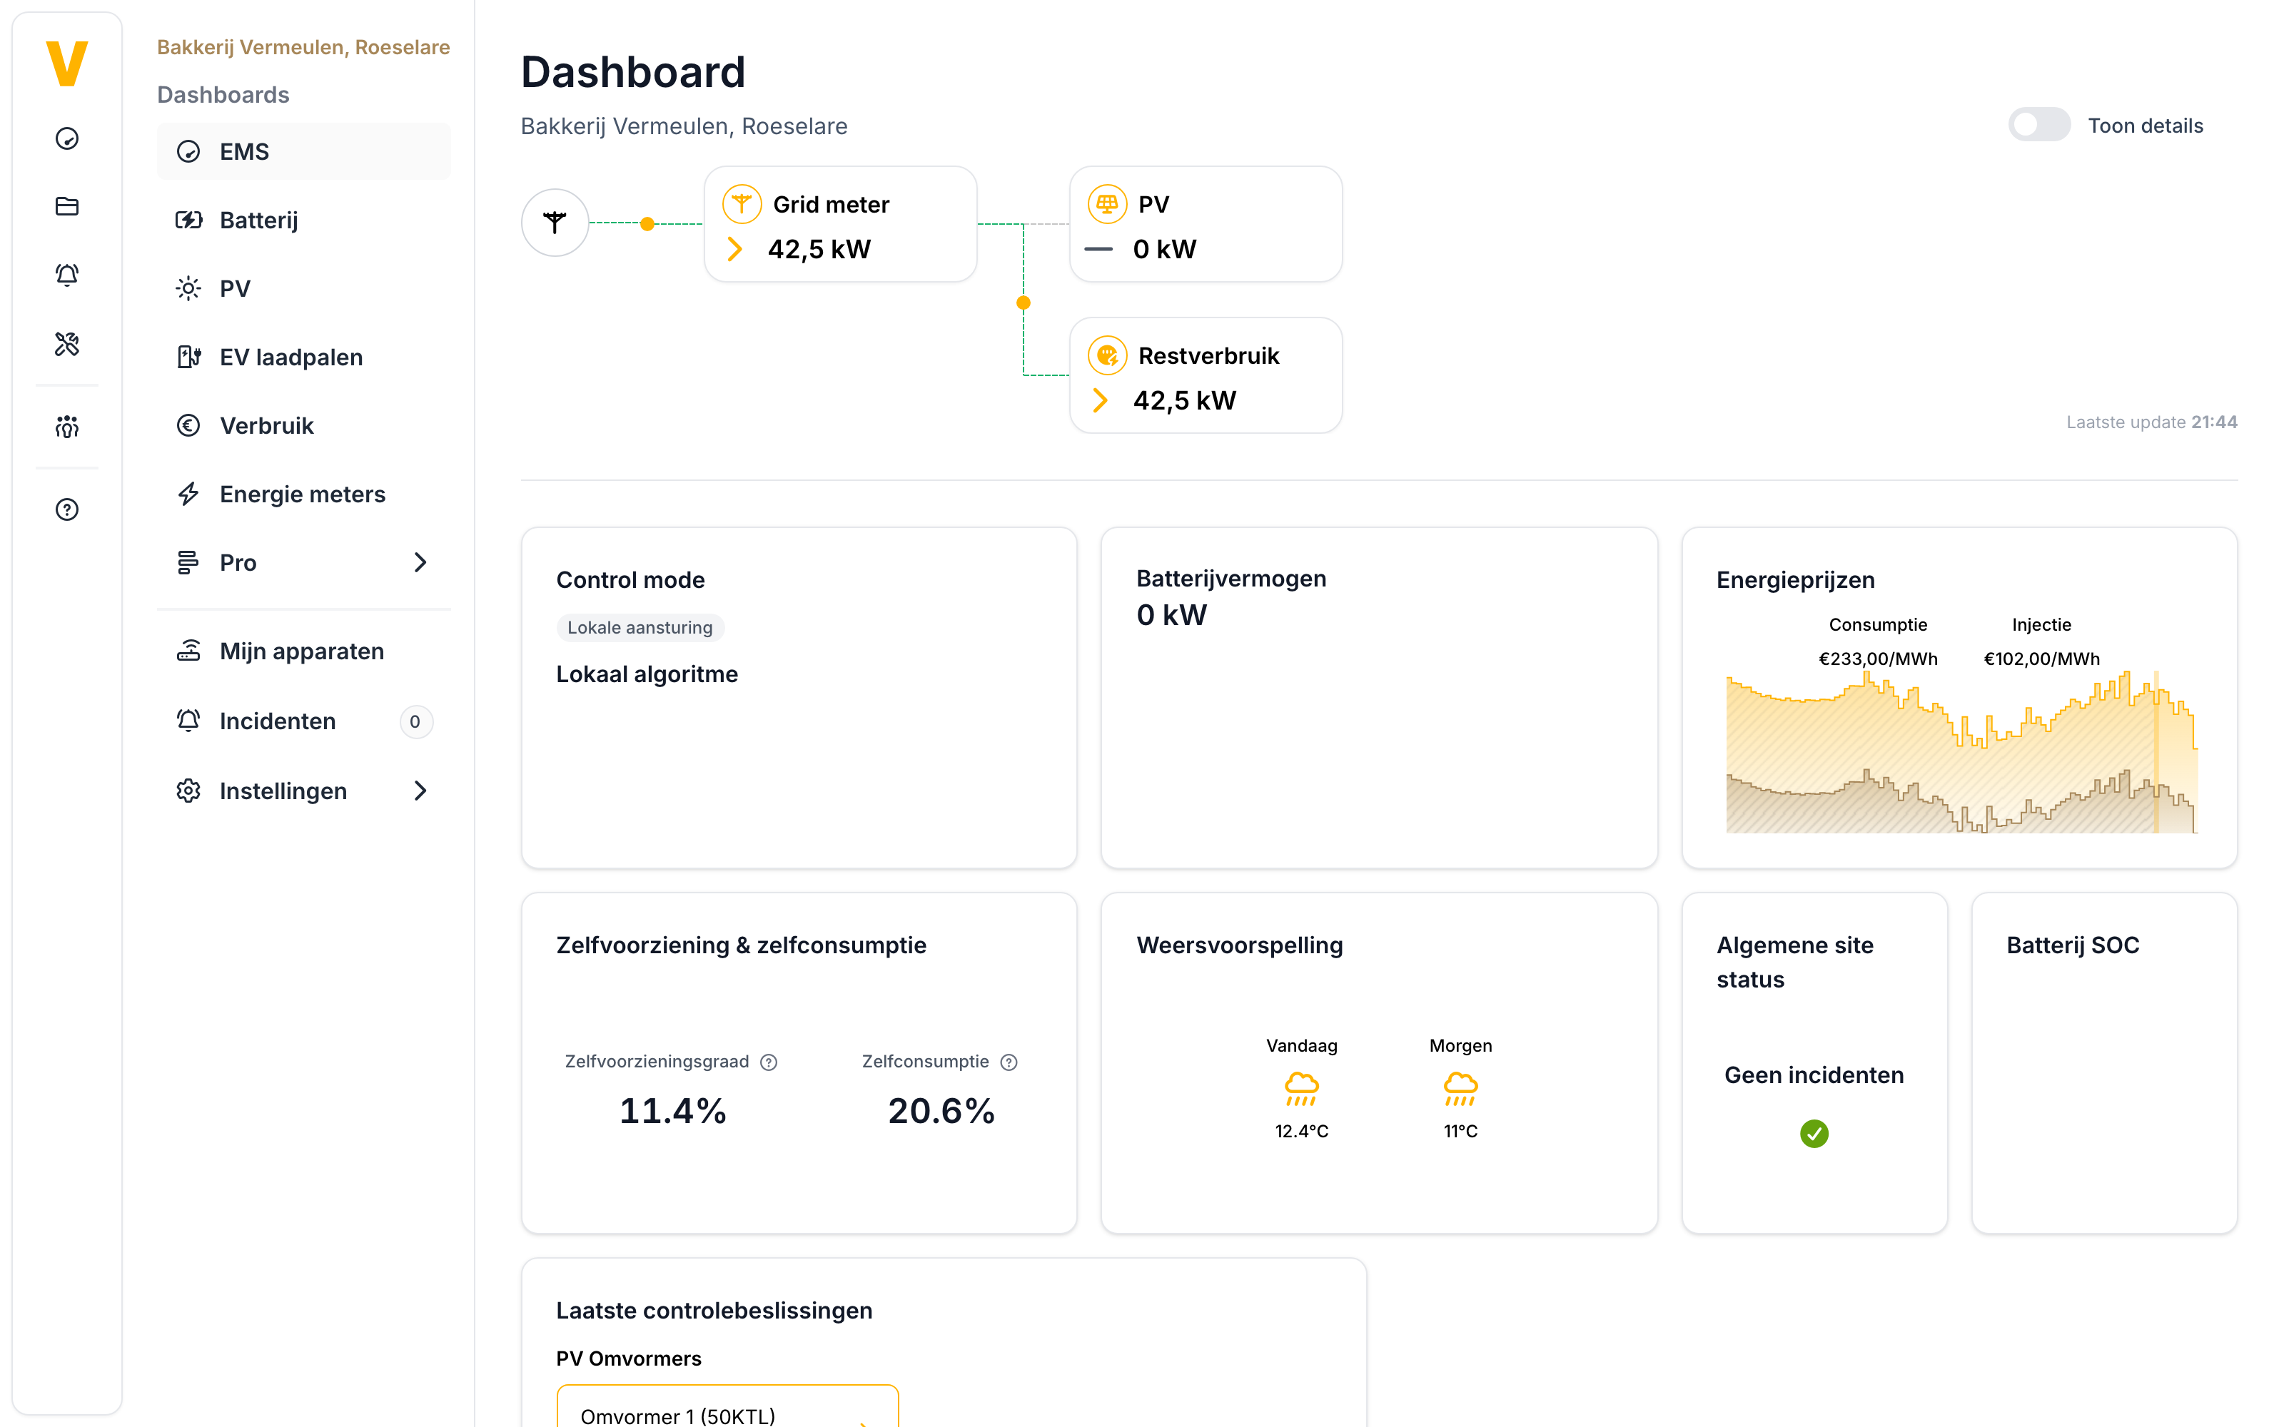The height and width of the screenshot is (1427, 2284).
Task: Expand the Pro submenu chevron
Action: click(420, 562)
